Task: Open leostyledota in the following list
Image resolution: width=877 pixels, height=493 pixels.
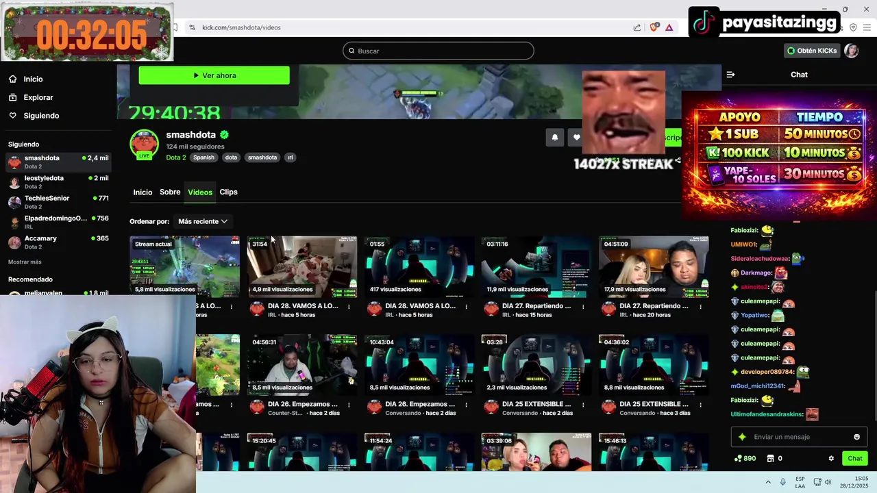Action: (58, 182)
